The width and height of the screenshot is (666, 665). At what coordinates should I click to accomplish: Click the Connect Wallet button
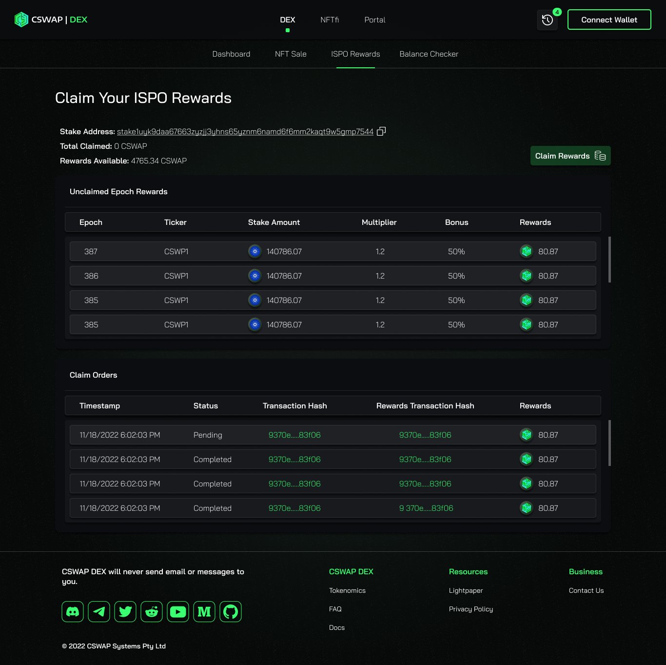609,20
